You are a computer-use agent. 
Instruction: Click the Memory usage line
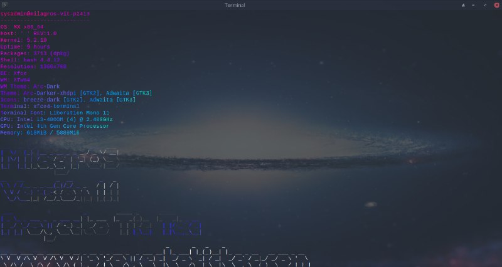[41, 132]
